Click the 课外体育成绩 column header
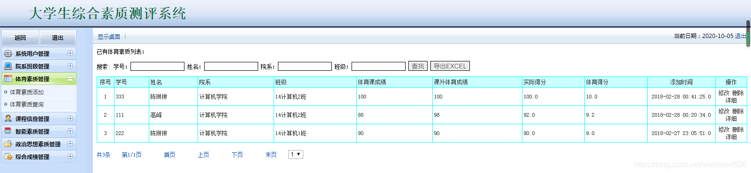751x173 pixels. coord(477,82)
